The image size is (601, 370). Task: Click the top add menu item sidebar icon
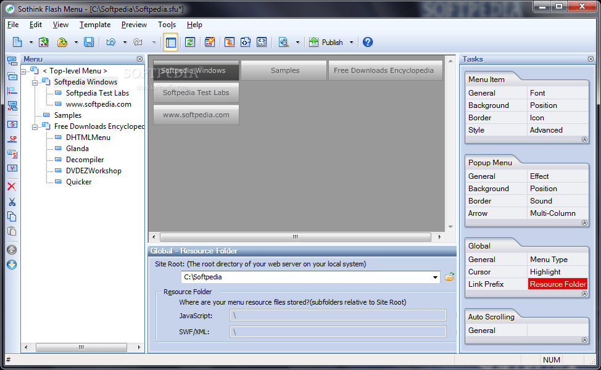[x=12, y=61]
